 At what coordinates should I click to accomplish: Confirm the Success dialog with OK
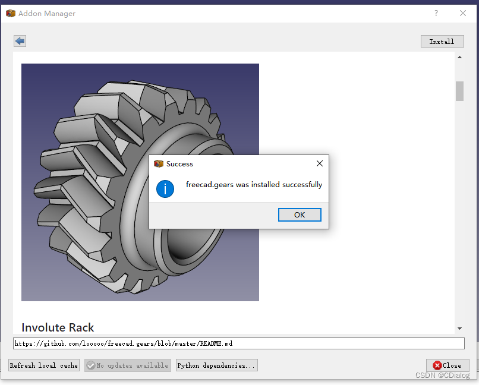click(300, 214)
